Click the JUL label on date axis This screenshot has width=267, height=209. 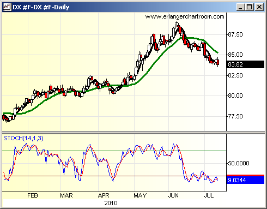click(209, 195)
